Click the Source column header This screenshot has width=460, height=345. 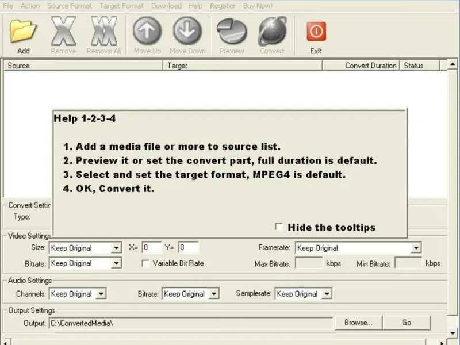(83, 66)
